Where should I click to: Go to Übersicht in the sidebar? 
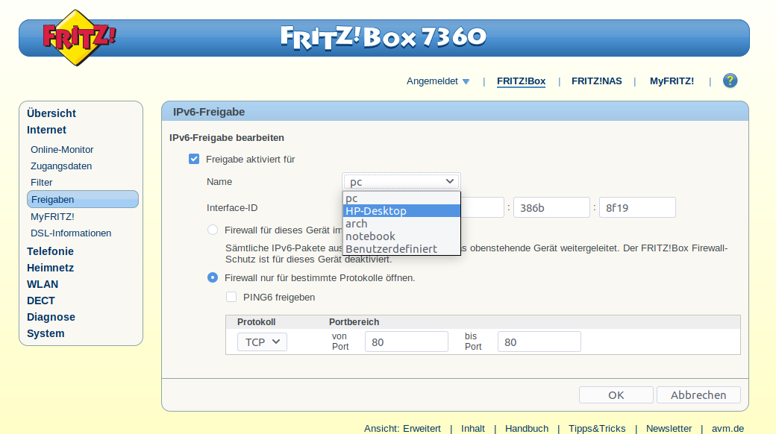(x=51, y=113)
